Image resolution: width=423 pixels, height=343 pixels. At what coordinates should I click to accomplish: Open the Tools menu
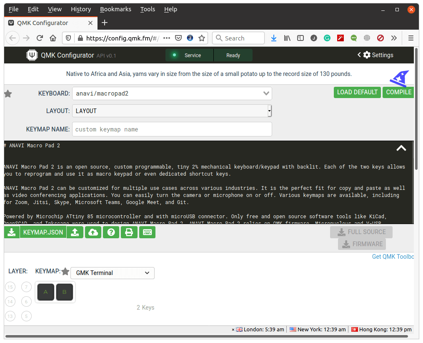tap(148, 9)
